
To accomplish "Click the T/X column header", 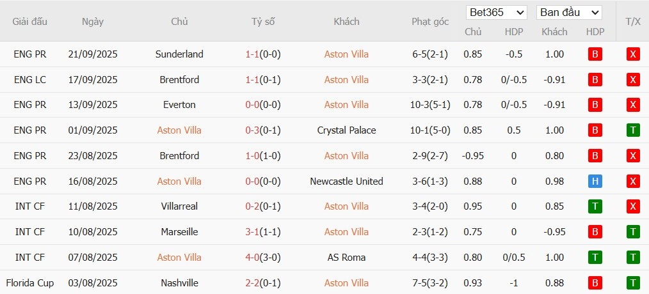I will pyautogui.click(x=633, y=21).
